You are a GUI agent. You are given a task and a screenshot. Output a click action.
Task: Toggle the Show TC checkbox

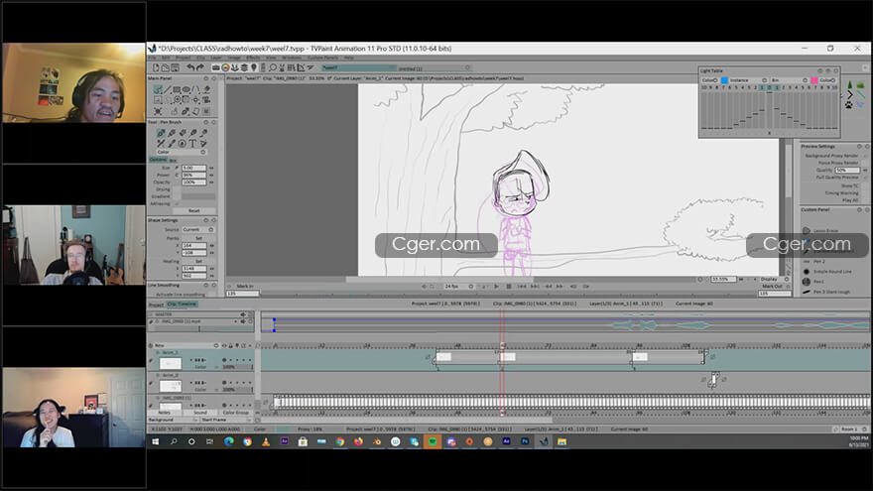coord(866,185)
